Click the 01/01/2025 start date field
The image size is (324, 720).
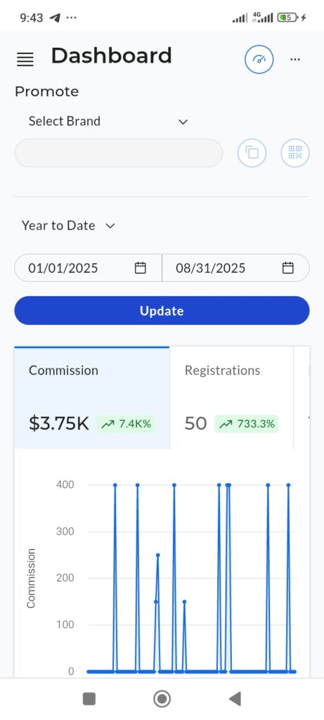[88, 268]
